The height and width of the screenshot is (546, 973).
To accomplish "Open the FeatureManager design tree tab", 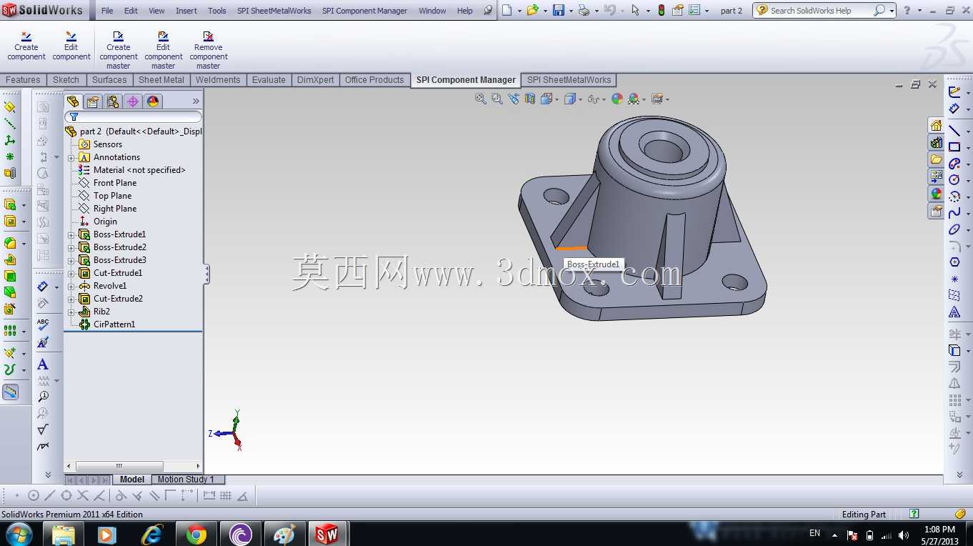I will [73, 101].
